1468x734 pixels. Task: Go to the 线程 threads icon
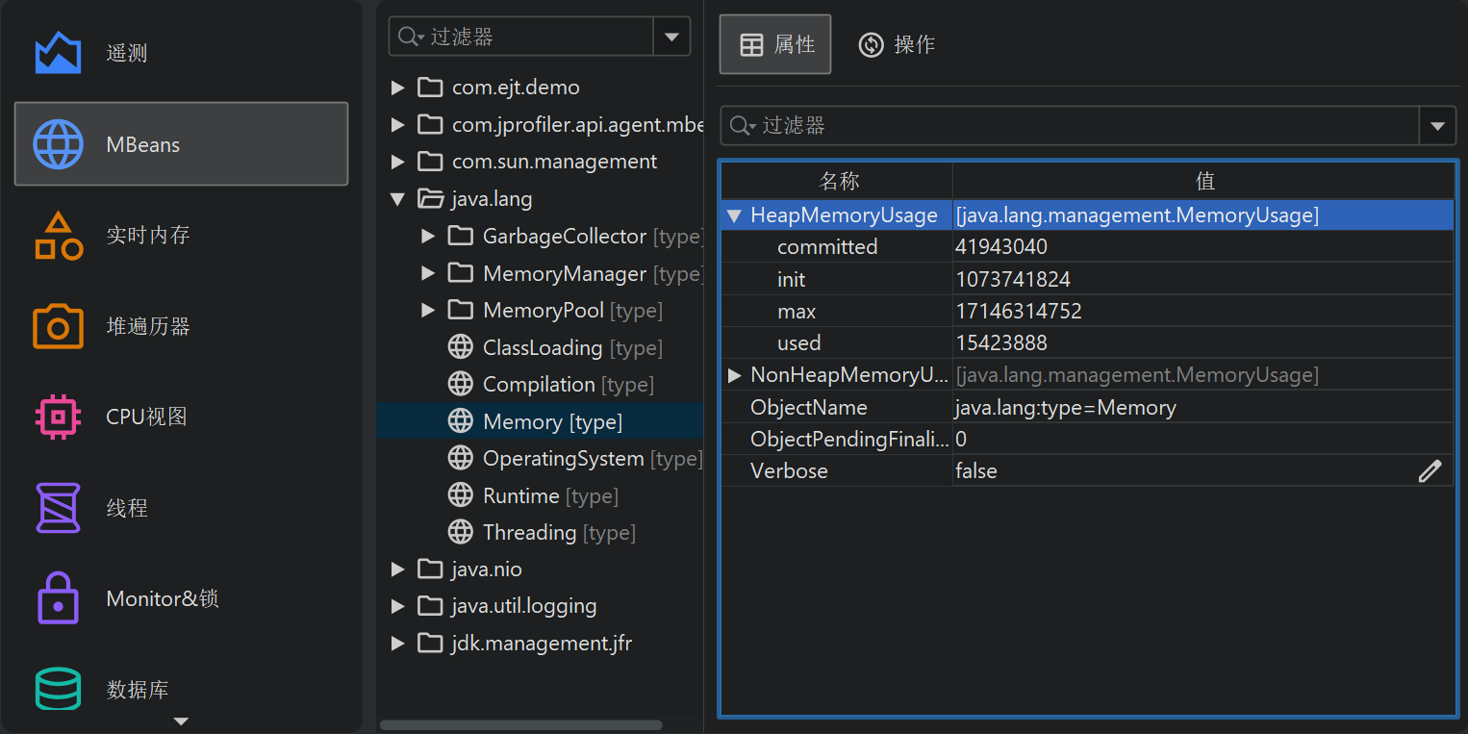point(58,508)
